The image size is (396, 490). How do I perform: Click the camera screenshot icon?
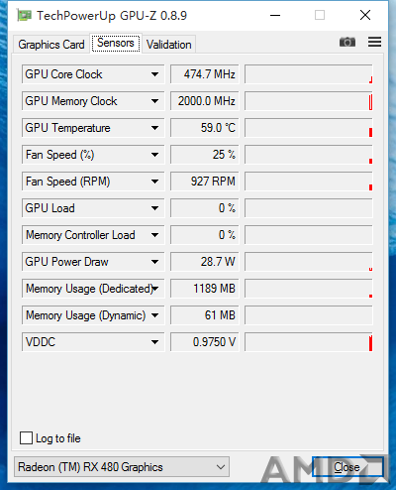347,42
